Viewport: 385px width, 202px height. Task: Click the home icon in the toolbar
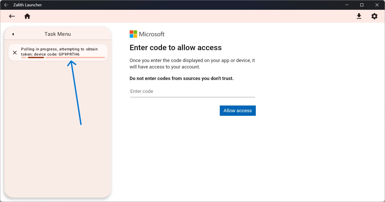pyautogui.click(x=27, y=16)
